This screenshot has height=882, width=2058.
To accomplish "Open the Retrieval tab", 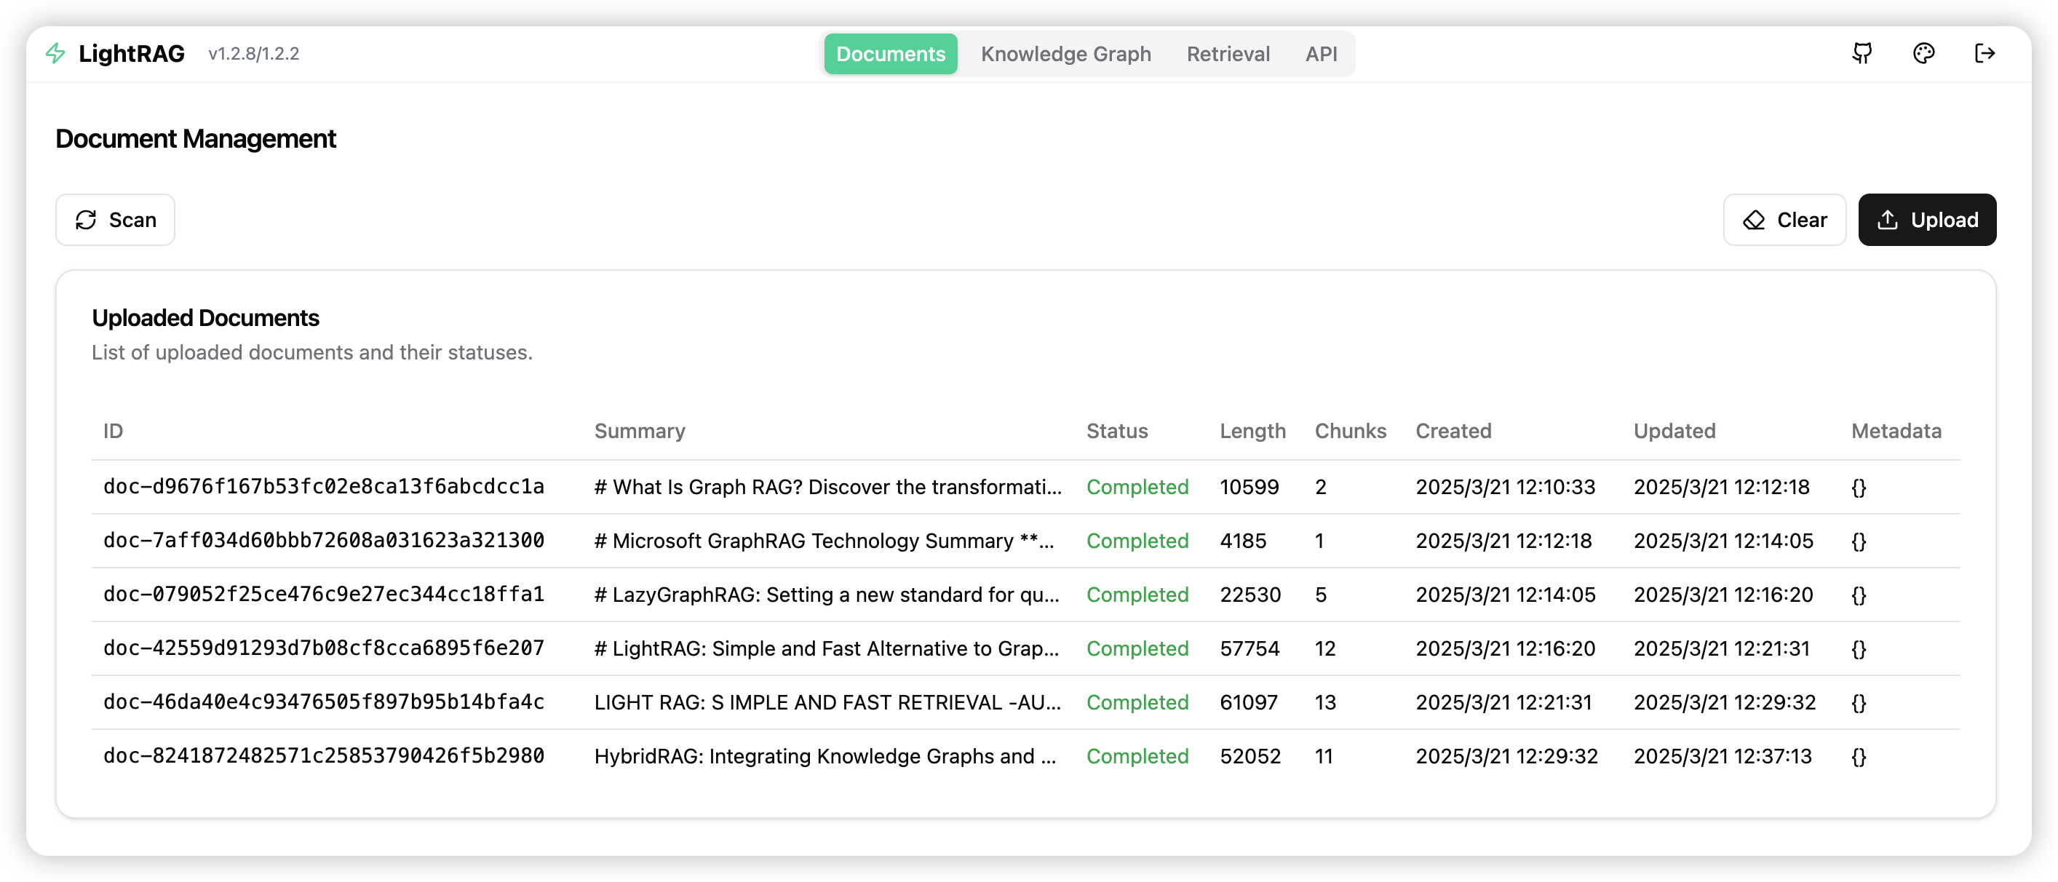I will (x=1228, y=54).
